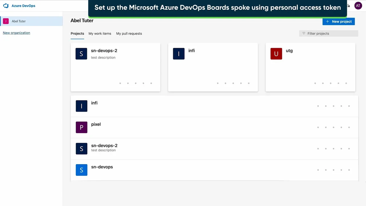The image size is (366, 206).
Task: Click the infi project card icon
Action: pos(179,54)
